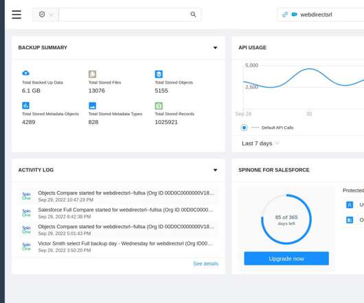
Task: Open the Salesforce Full Compare log entry
Action: tap(118, 213)
